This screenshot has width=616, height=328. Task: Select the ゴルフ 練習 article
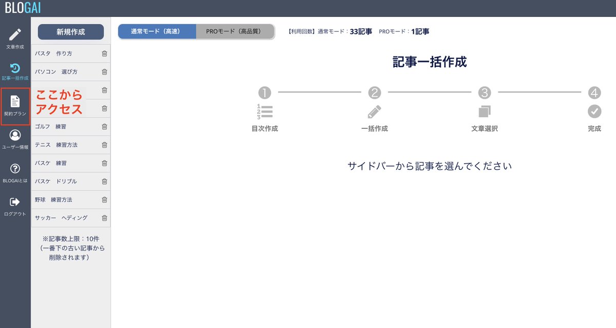coord(71,126)
